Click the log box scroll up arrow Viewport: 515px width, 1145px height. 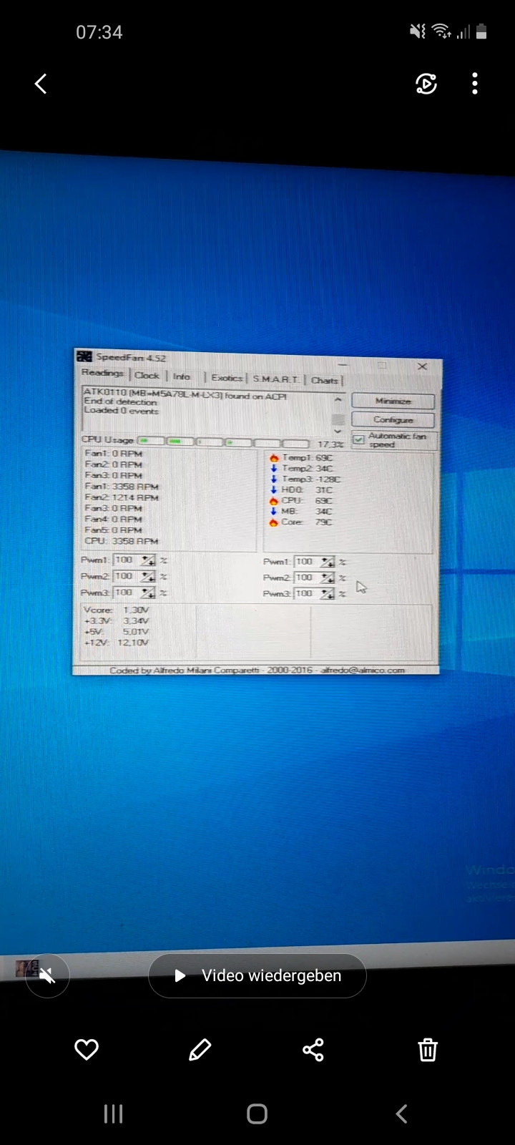(338, 400)
